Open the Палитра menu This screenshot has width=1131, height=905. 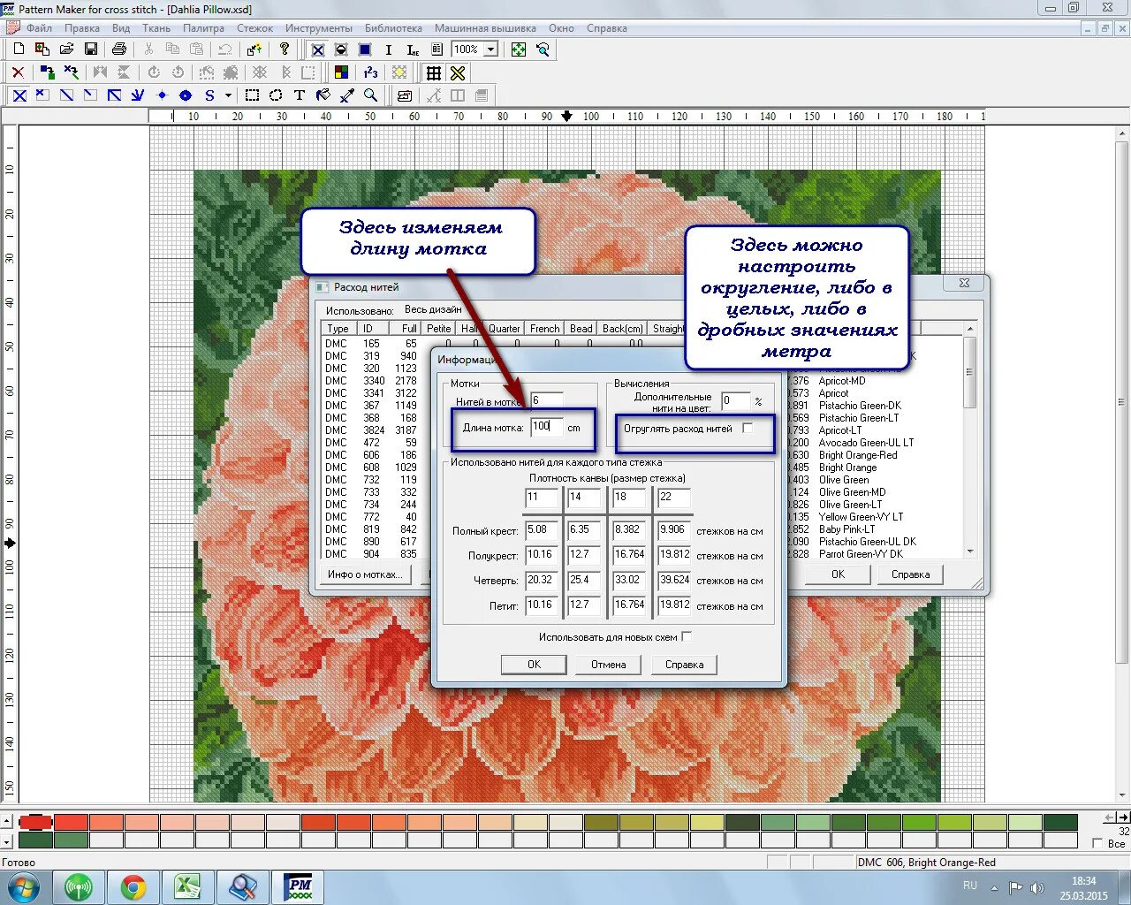coord(203,28)
